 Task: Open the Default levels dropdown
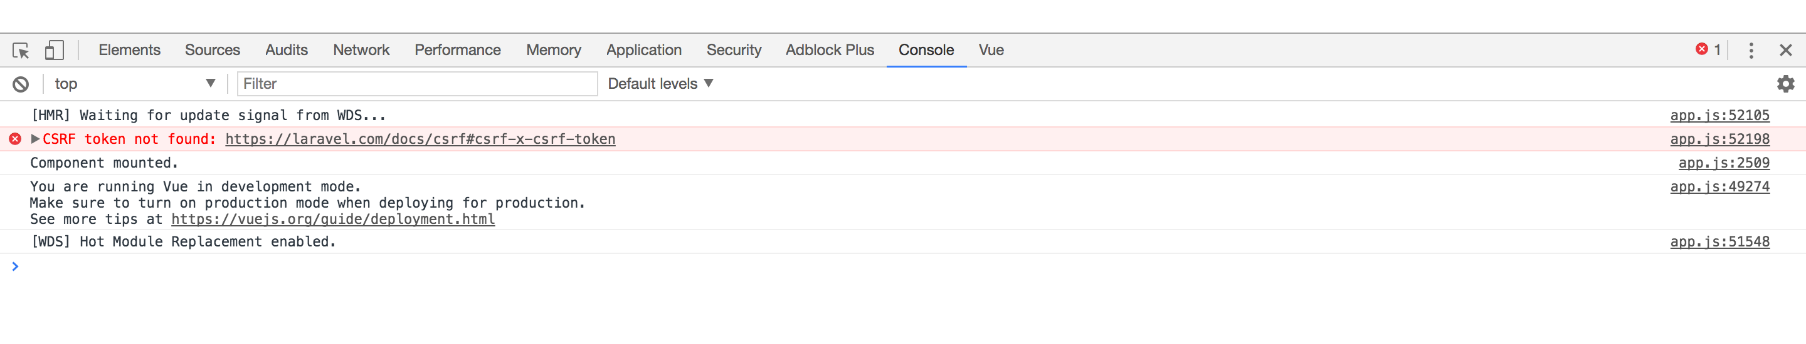click(660, 84)
